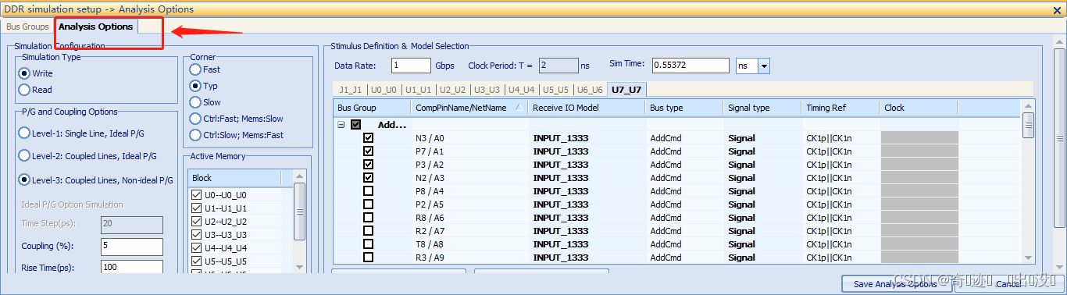
Task: Click the Rise Time(ps) input field
Action: (132, 267)
